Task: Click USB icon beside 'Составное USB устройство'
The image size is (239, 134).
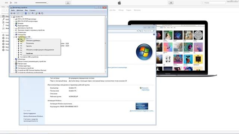Action: [19, 57]
